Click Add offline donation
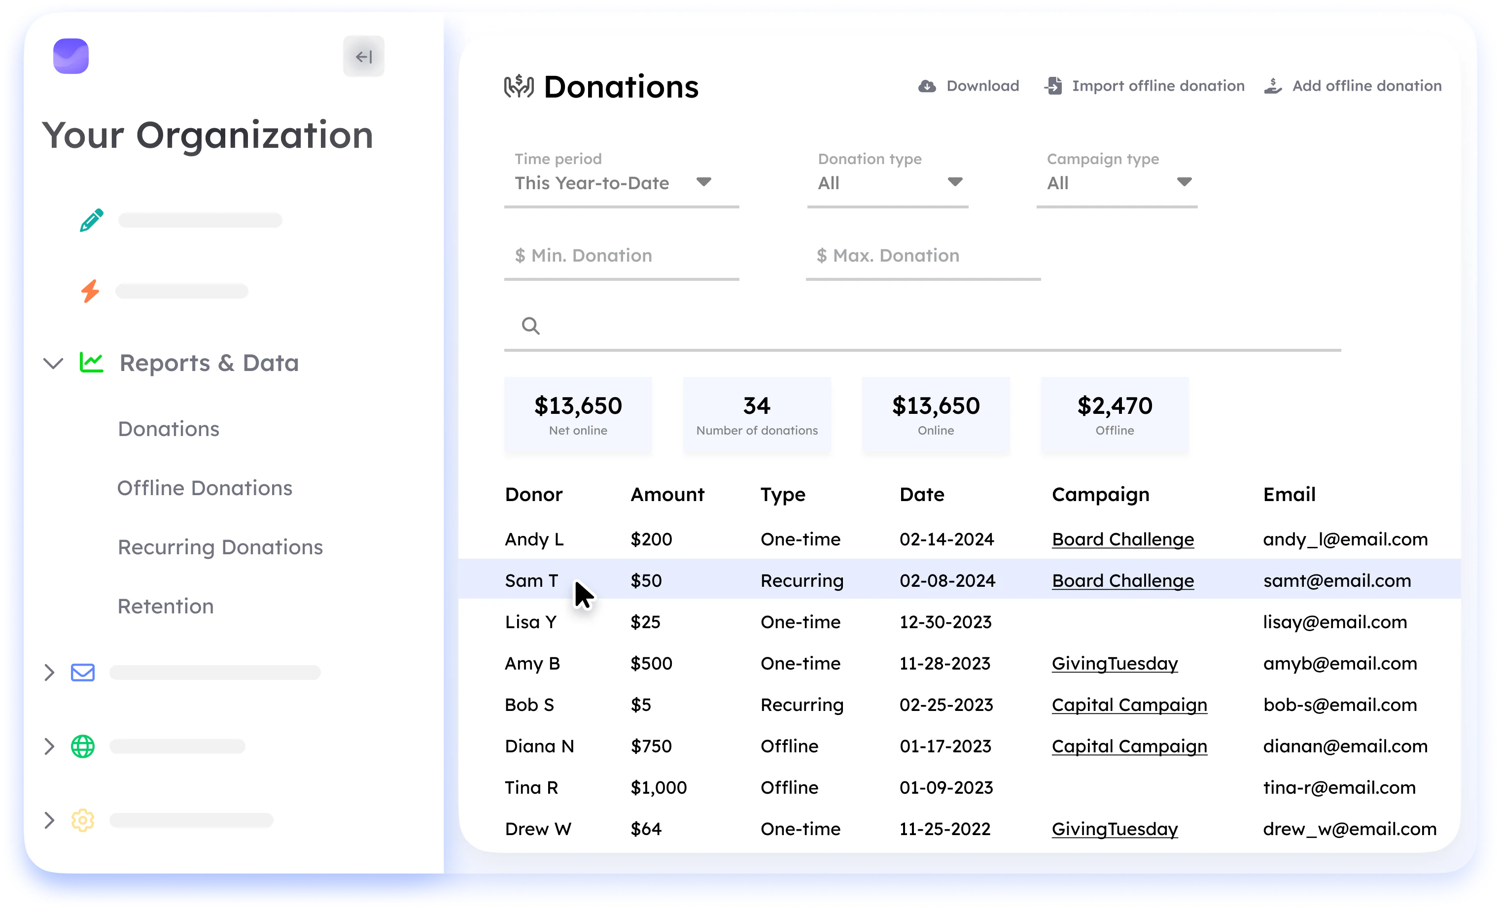The image size is (1501, 909). pyautogui.click(x=1352, y=86)
